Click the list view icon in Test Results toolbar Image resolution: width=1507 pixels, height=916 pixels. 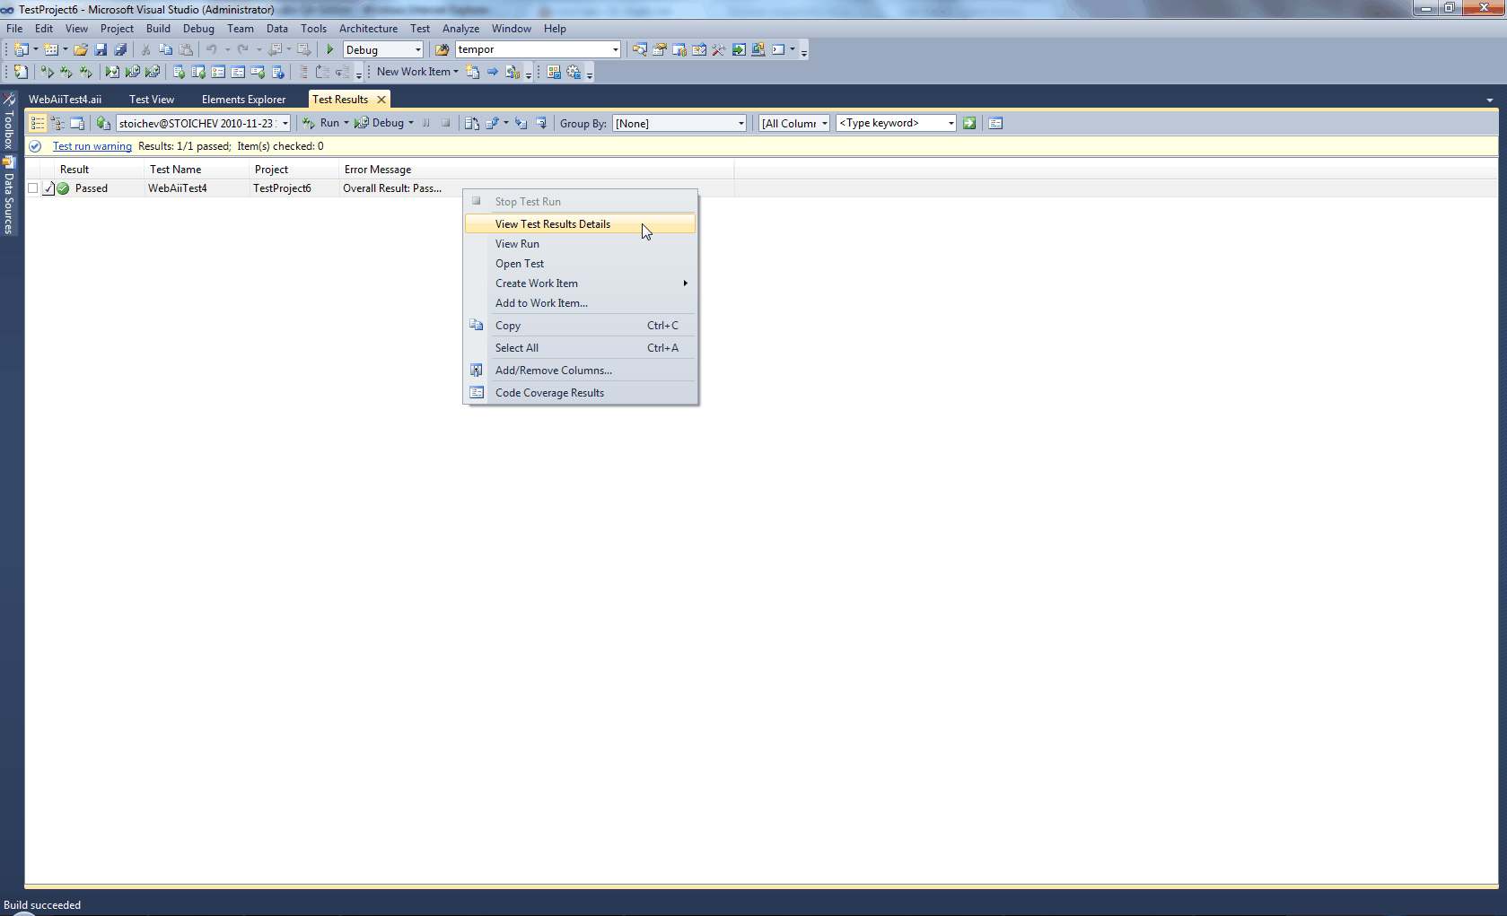[38, 124]
